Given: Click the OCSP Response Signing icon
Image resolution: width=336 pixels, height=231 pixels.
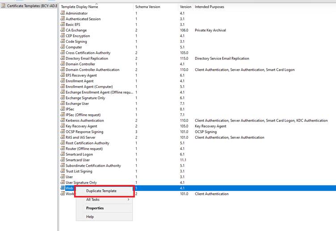Looking at the screenshot, I should click(x=63, y=132).
